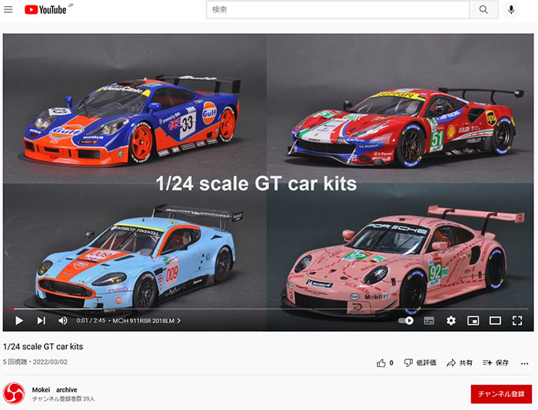This screenshot has width=538, height=410.
Task: Skip to the next video
Action: (42, 320)
